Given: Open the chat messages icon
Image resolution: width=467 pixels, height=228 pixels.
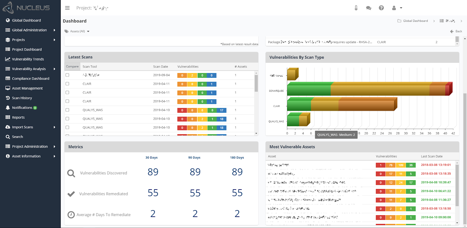Looking at the screenshot, I should pyautogui.click(x=369, y=8).
